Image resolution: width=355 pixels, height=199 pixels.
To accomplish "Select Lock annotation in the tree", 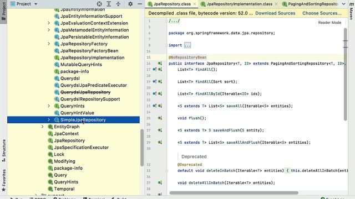I will (x=59, y=154).
